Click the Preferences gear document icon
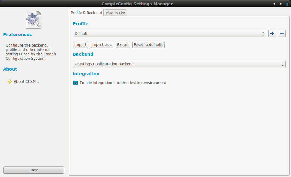Screen dimensions: 291x177 click(x=34, y=20)
